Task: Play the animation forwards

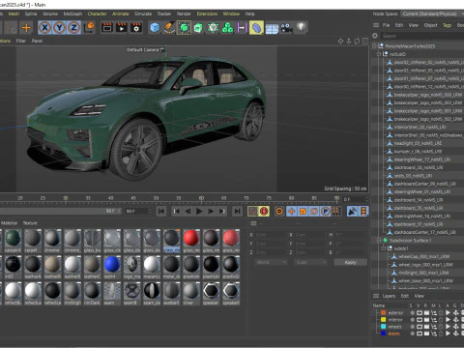Action: [199, 211]
